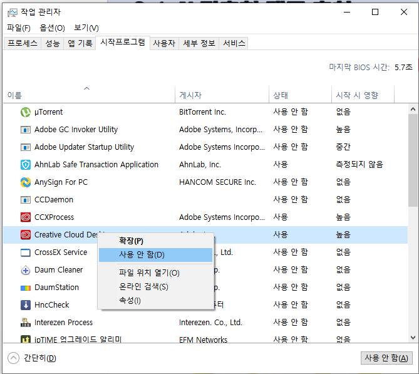Click 측정되지 않음 impact value
Viewport: 419px width, 374px height.
click(360, 164)
